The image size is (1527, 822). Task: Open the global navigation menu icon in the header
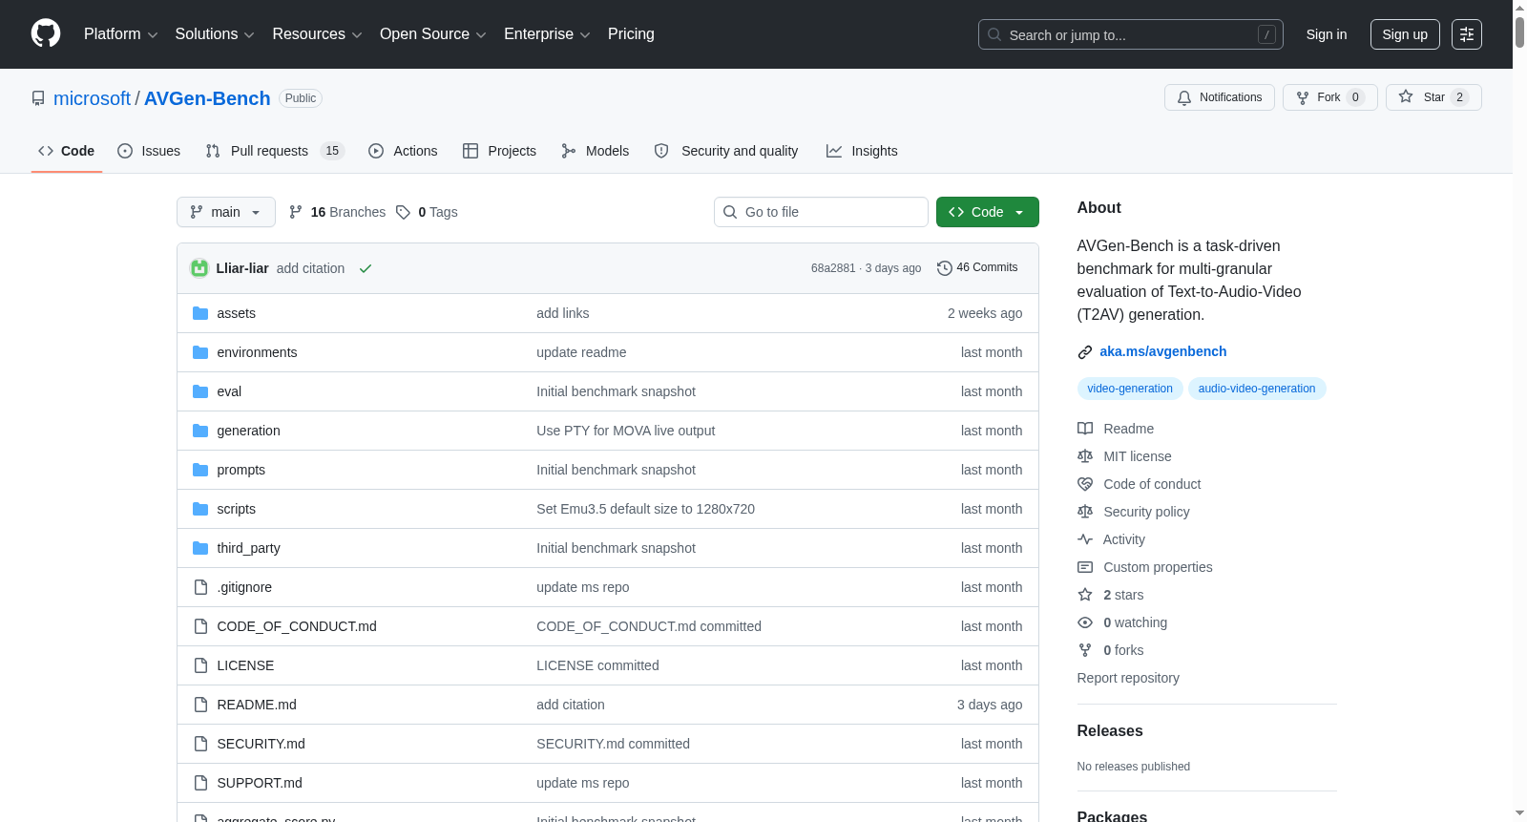coord(1467,34)
